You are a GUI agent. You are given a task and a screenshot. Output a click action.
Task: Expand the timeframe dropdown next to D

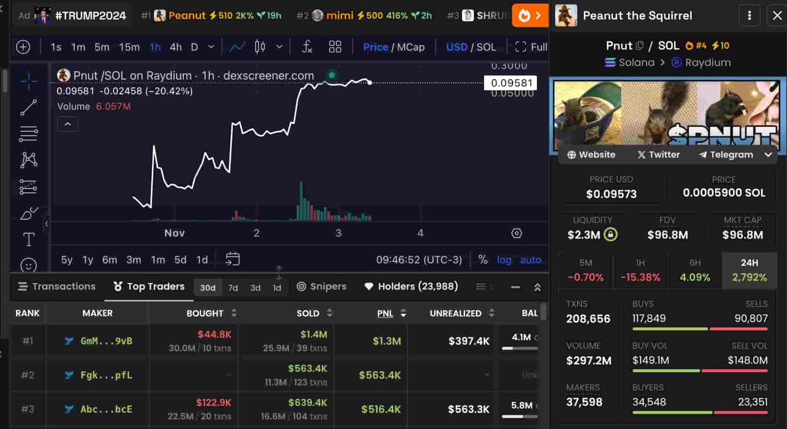[211, 47]
